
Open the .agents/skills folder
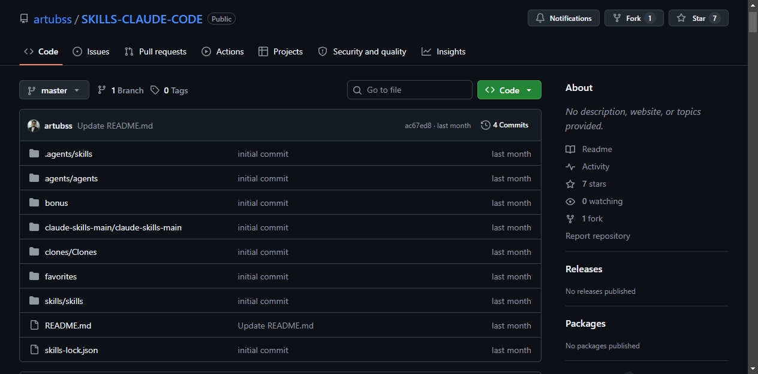click(68, 154)
